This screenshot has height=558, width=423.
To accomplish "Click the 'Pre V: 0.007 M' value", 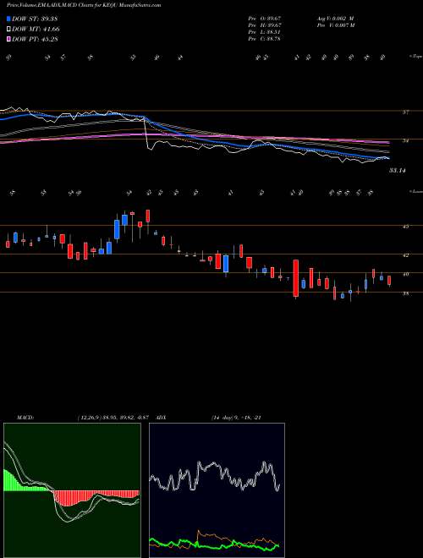I will (335, 25).
